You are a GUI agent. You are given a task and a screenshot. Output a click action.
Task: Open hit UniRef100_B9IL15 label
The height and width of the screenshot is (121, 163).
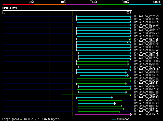[x=146, y=25]
